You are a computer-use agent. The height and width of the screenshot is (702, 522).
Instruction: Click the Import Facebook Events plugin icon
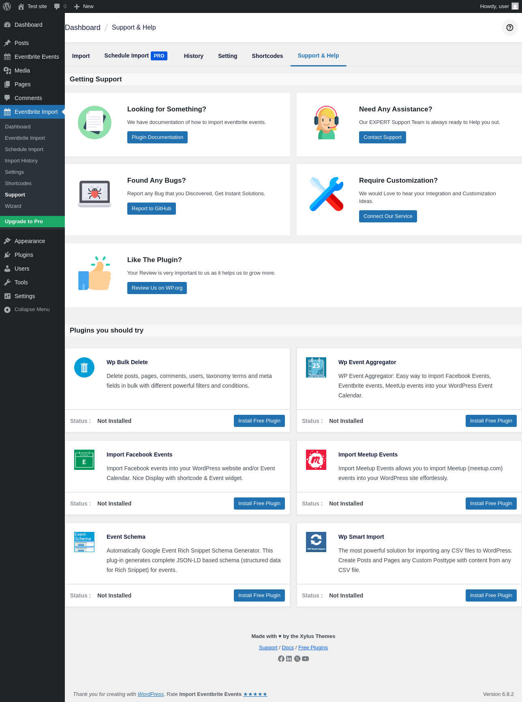pos(84,460)
